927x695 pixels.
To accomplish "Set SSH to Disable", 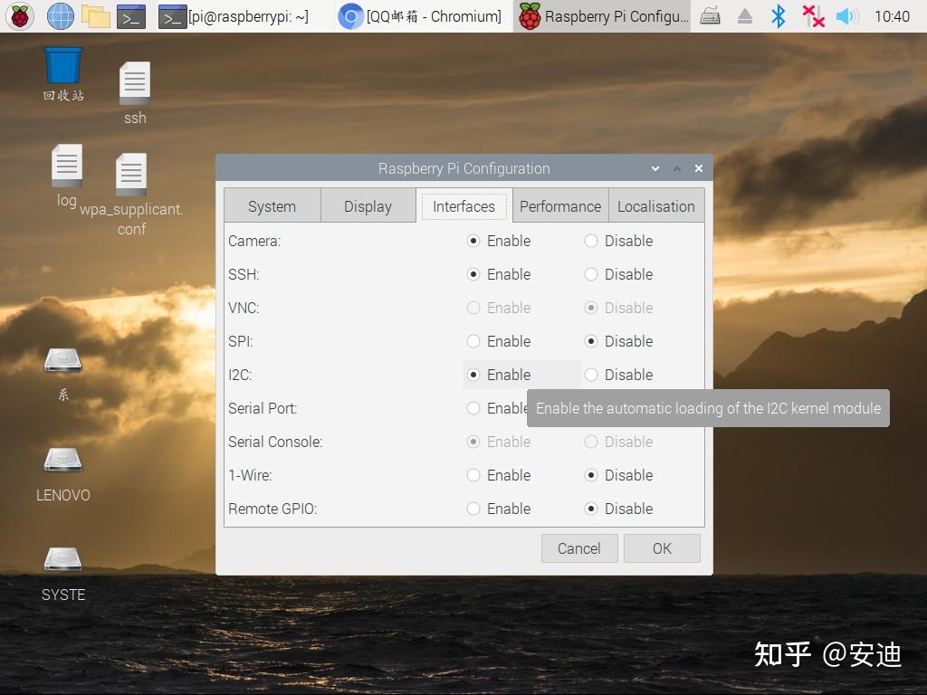I will coord(618,275).
